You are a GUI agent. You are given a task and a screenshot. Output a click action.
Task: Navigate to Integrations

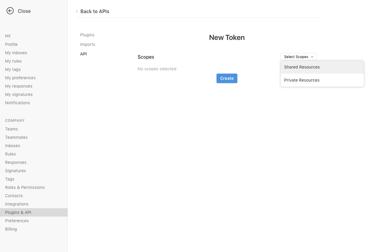[x=17, y=204]
